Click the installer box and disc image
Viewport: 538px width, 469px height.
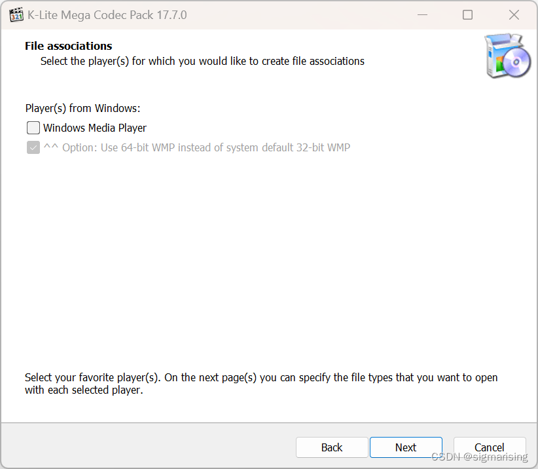click(508, 56)
